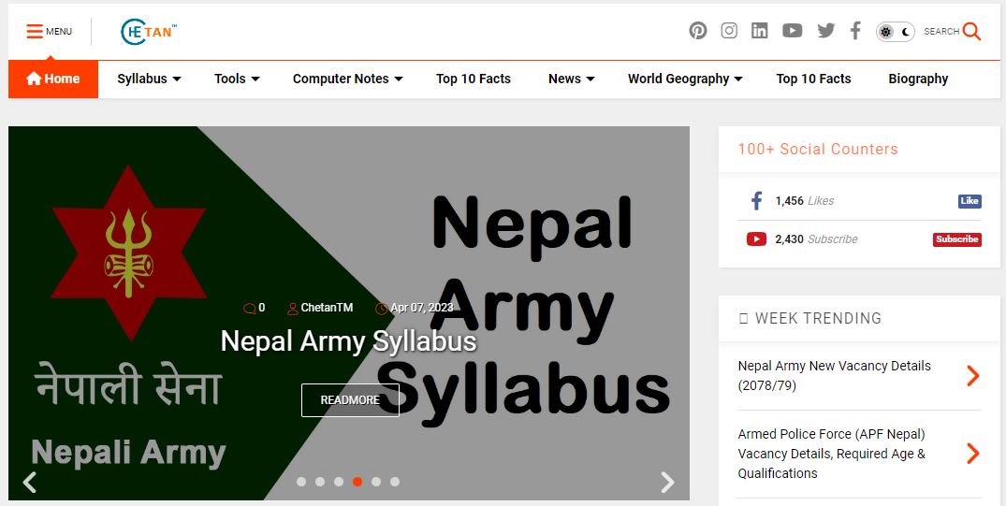Image resolution: width=1006 pixels, height=506 pixels.
Task: Click the Facebook Like button
Action: [970, 201]
